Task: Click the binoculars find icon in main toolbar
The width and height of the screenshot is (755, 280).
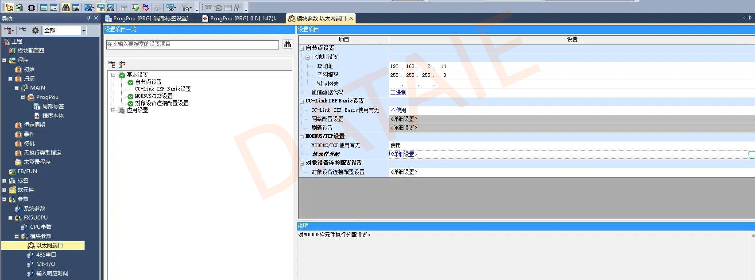Action: [66, 8]
